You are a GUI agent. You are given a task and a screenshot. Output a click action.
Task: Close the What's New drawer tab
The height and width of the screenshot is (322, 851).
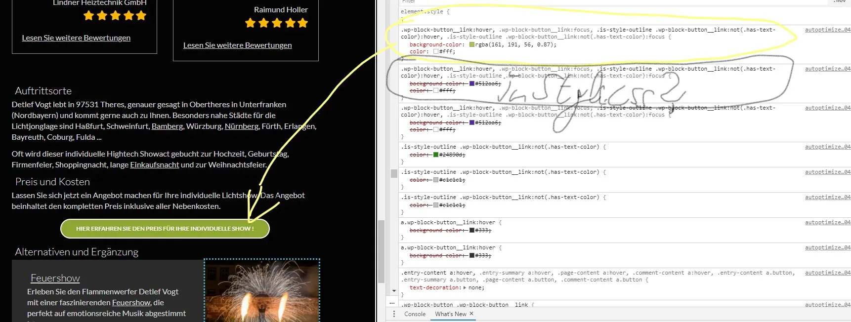[471, 314]
